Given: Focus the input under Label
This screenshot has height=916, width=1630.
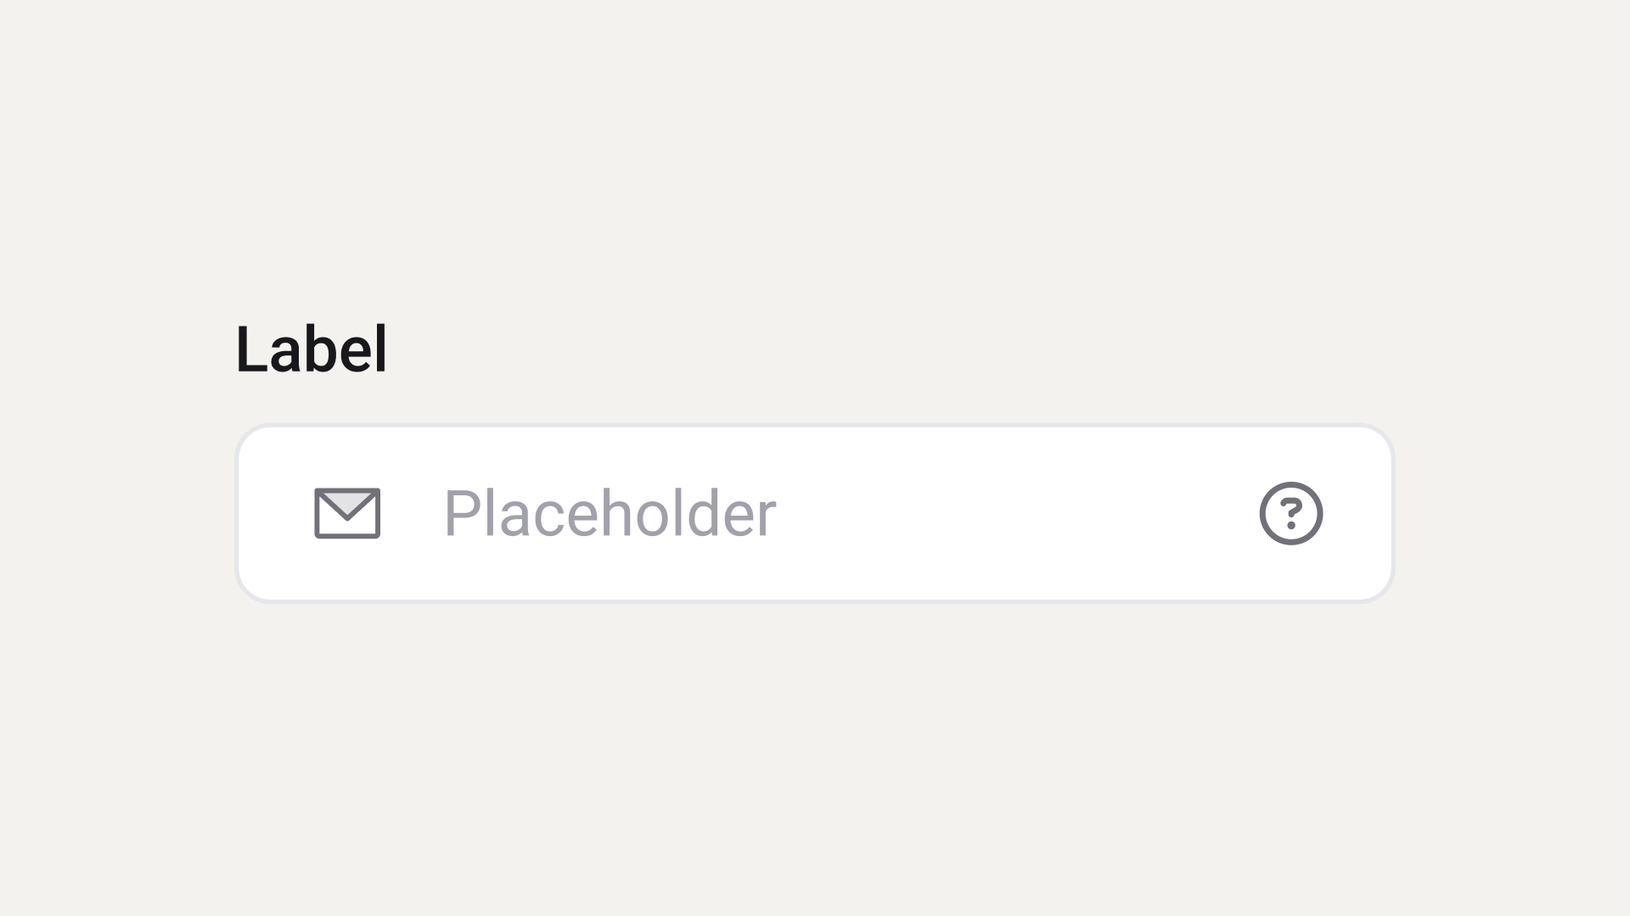Looking at the screenshot, I should [815, 513].
